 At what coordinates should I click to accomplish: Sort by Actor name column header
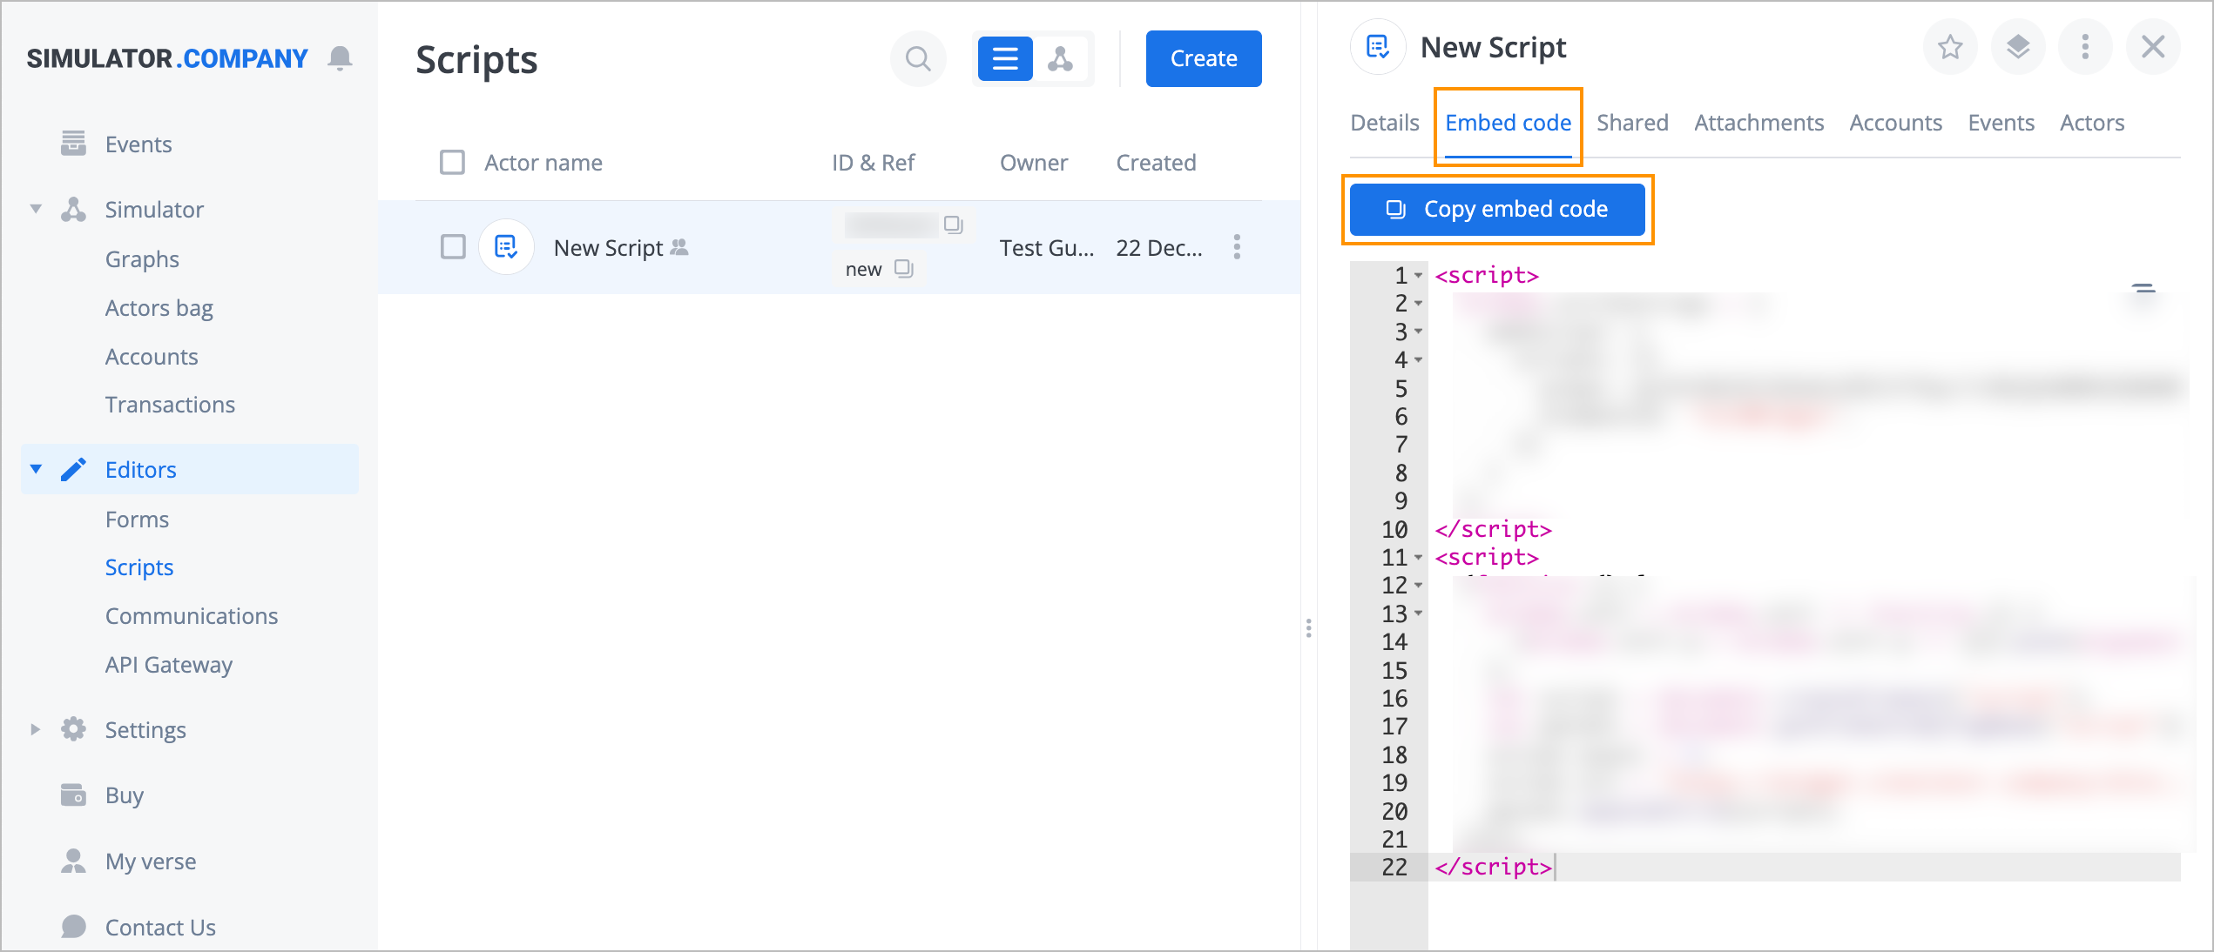(x=543, y=162)
